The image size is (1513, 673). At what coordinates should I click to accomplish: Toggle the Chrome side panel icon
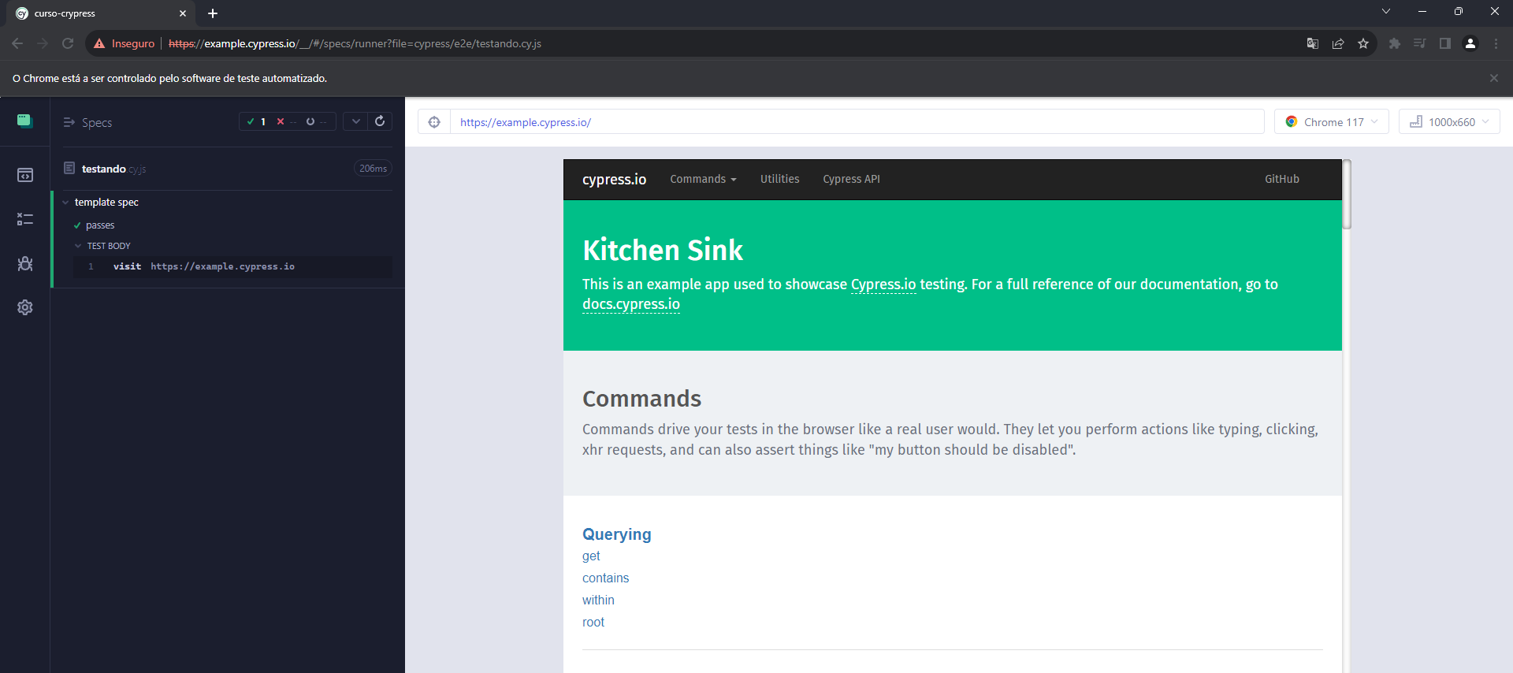coord(1445,43)
